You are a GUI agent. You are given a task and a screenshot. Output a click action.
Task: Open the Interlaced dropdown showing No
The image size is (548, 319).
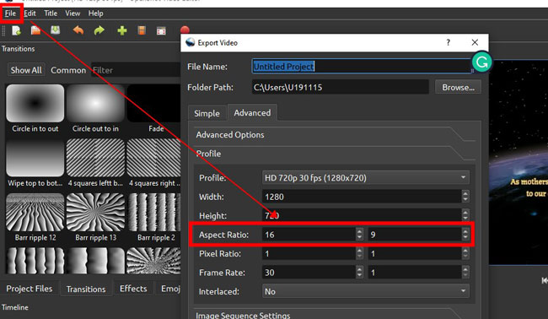point(366,291)
